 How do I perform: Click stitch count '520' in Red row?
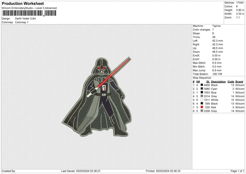coord(207,107)
